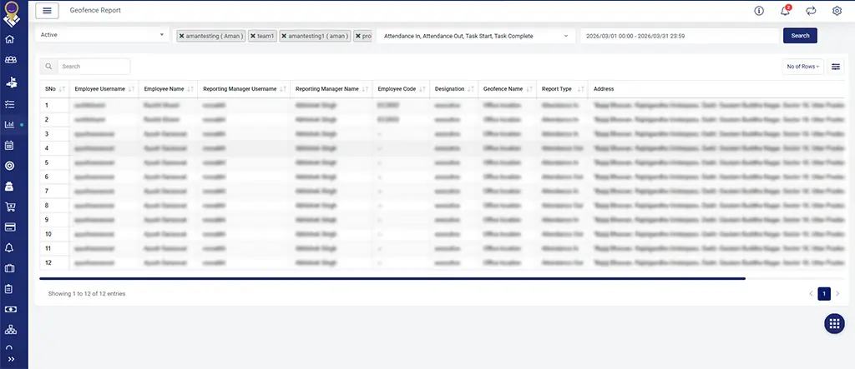Open the reports bar chart sidebar icon

pyautogui.click(x=9, y=125)
